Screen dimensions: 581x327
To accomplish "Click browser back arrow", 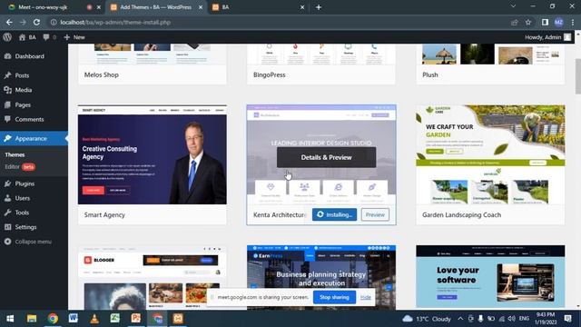I will tap(9, 22).
